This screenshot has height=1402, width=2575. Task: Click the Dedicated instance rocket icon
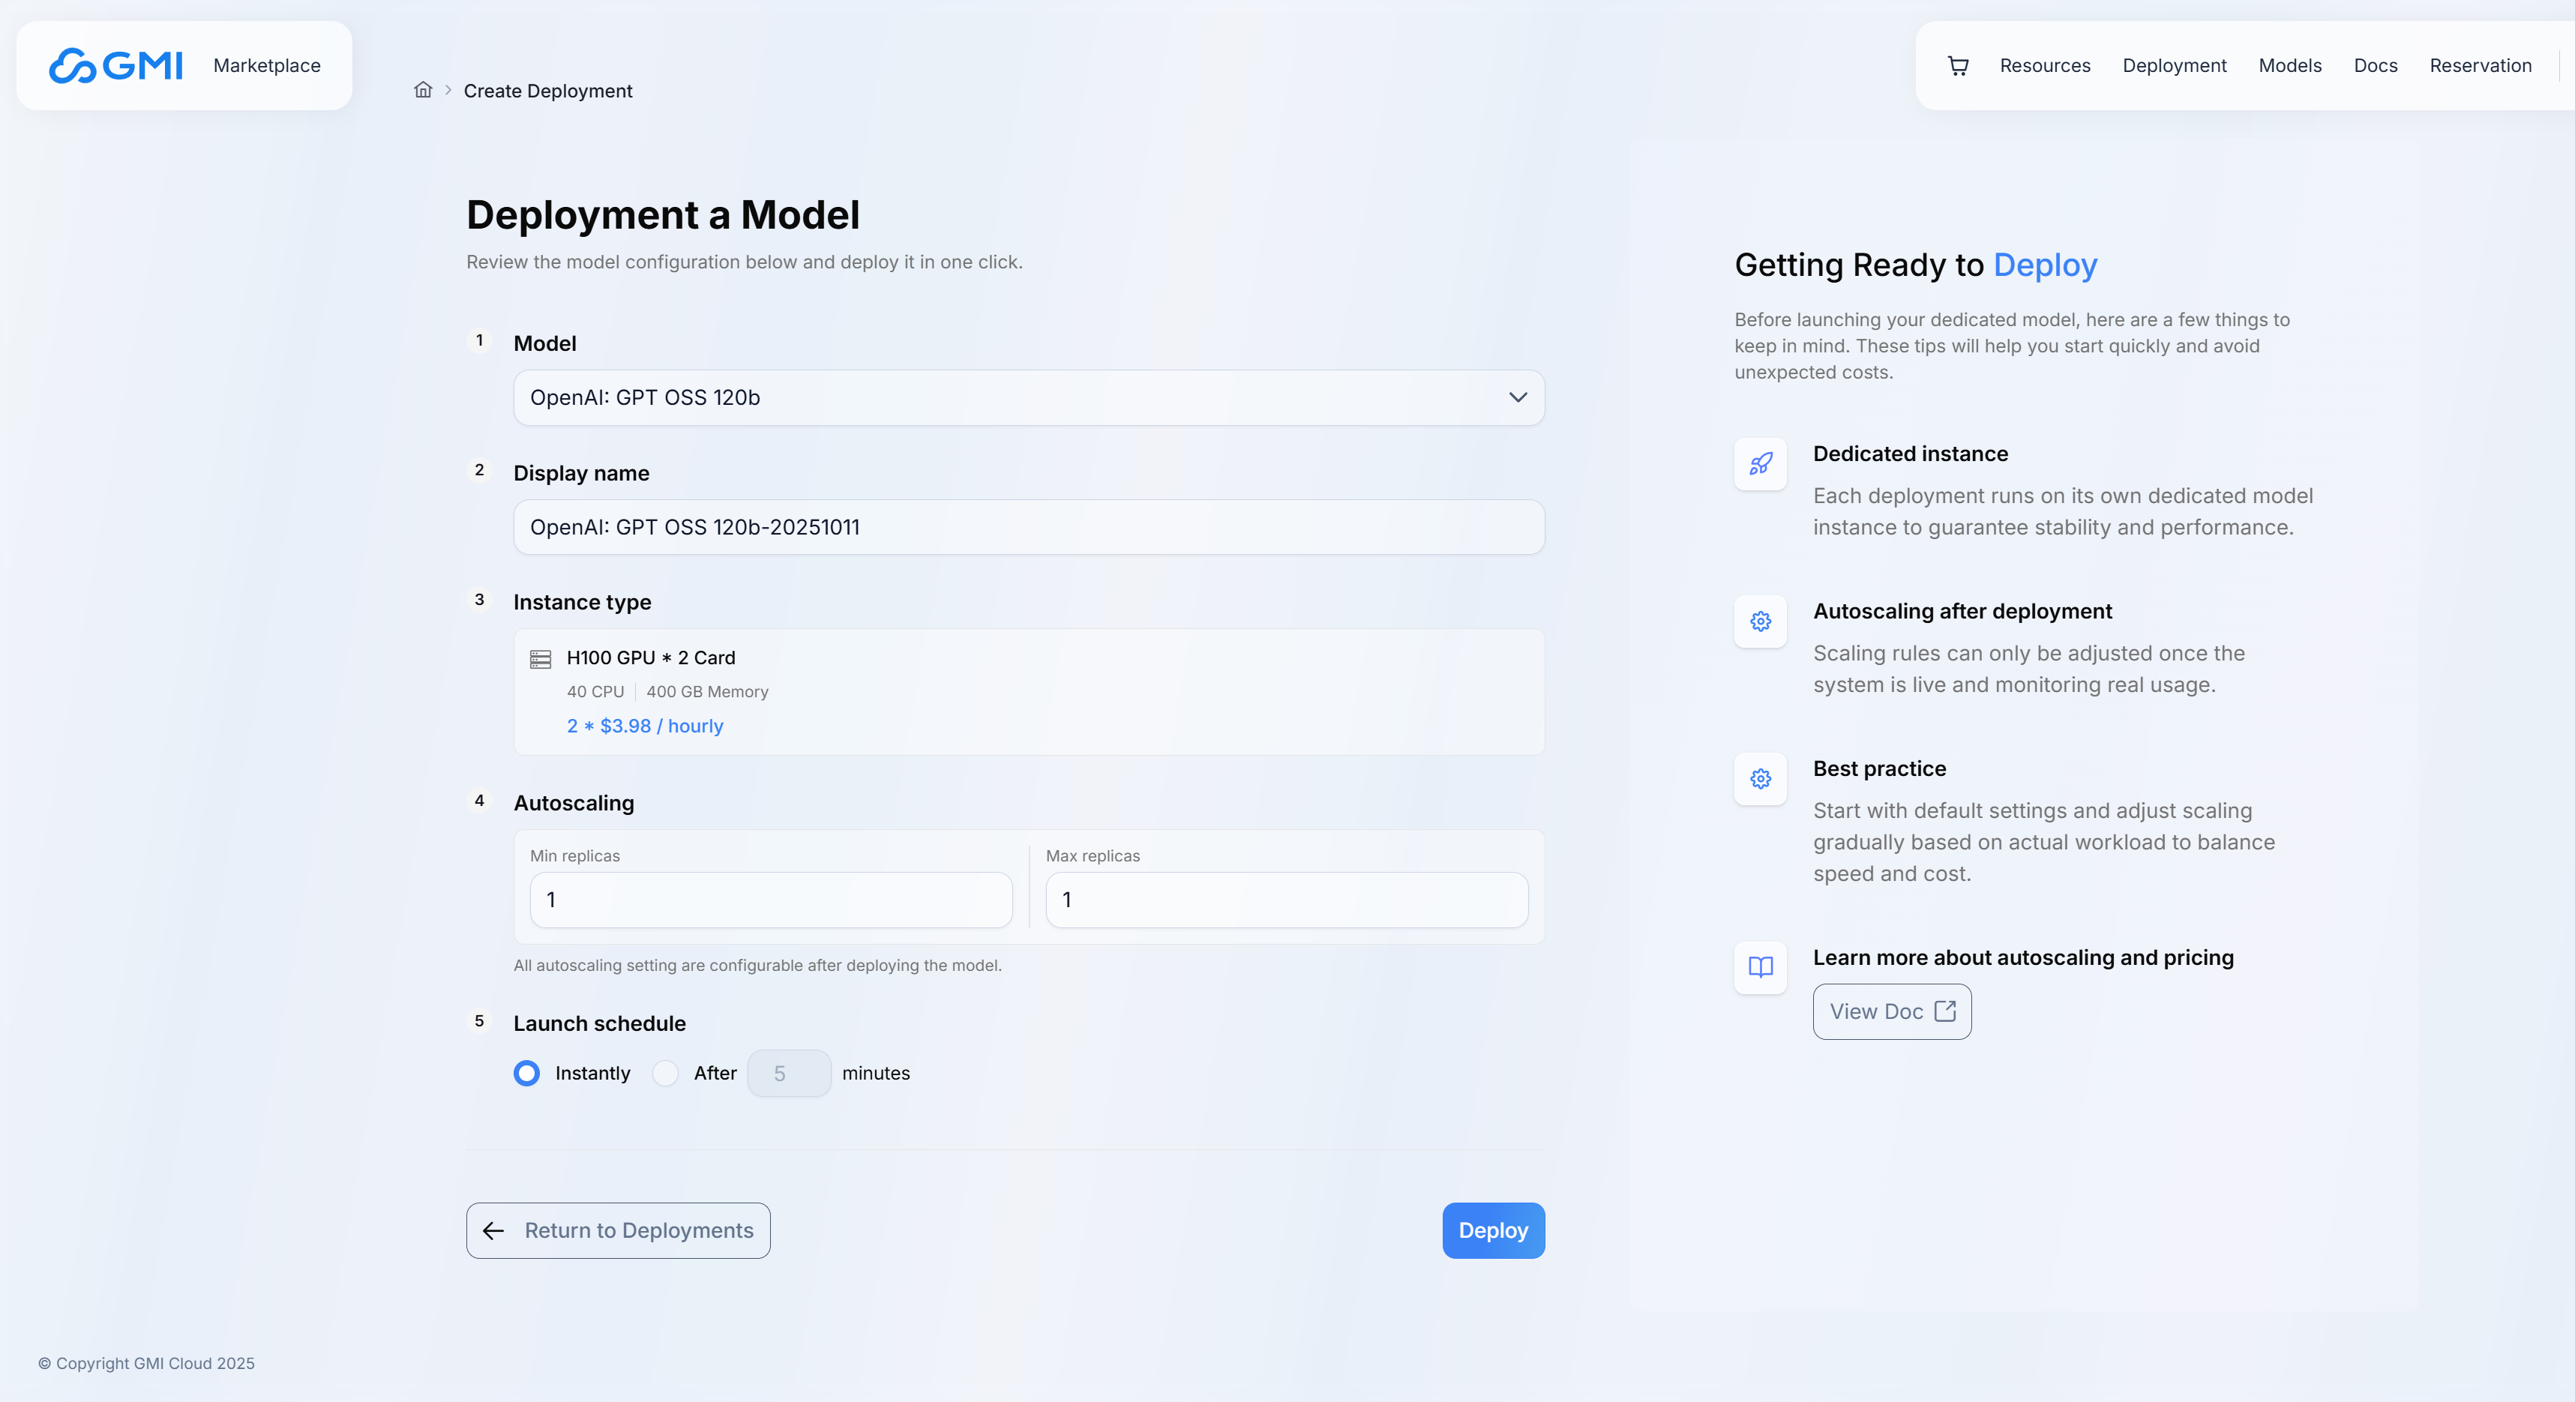tap(1761, 463)
